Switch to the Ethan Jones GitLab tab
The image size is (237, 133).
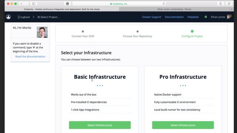(x=174, y=9)
